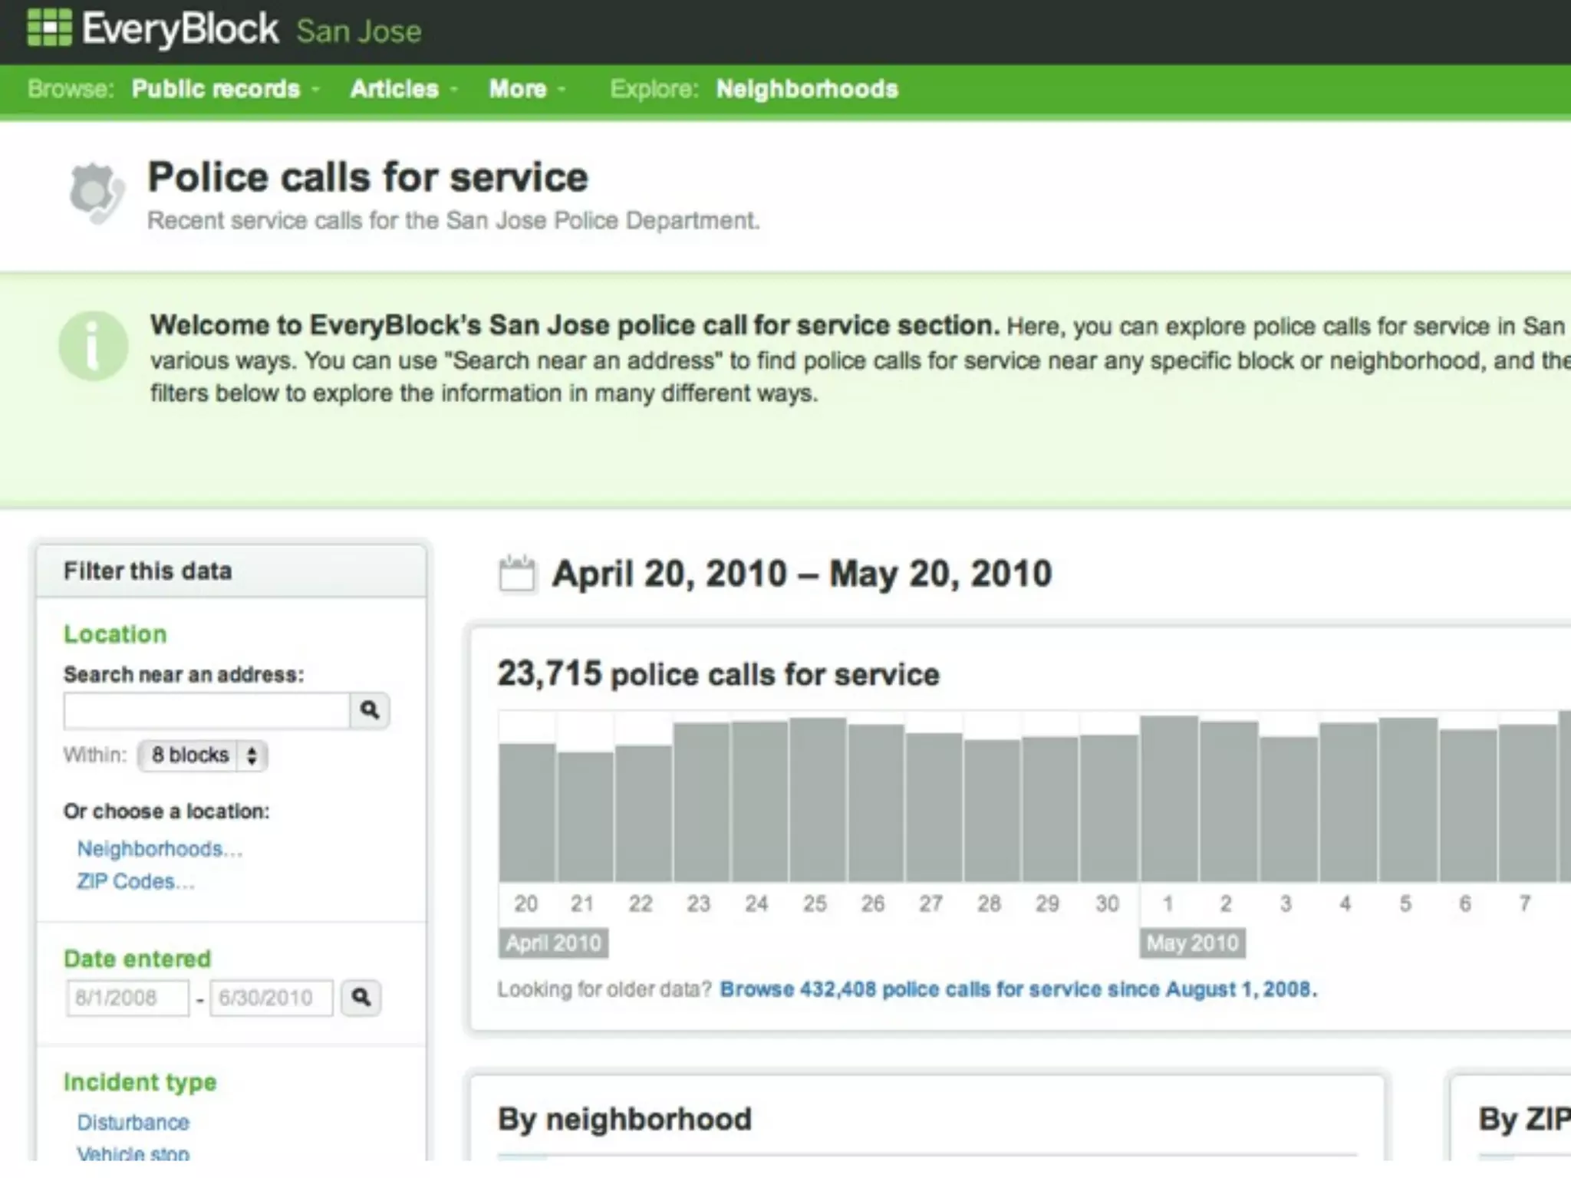Open the More menu

tap(519, 89)
